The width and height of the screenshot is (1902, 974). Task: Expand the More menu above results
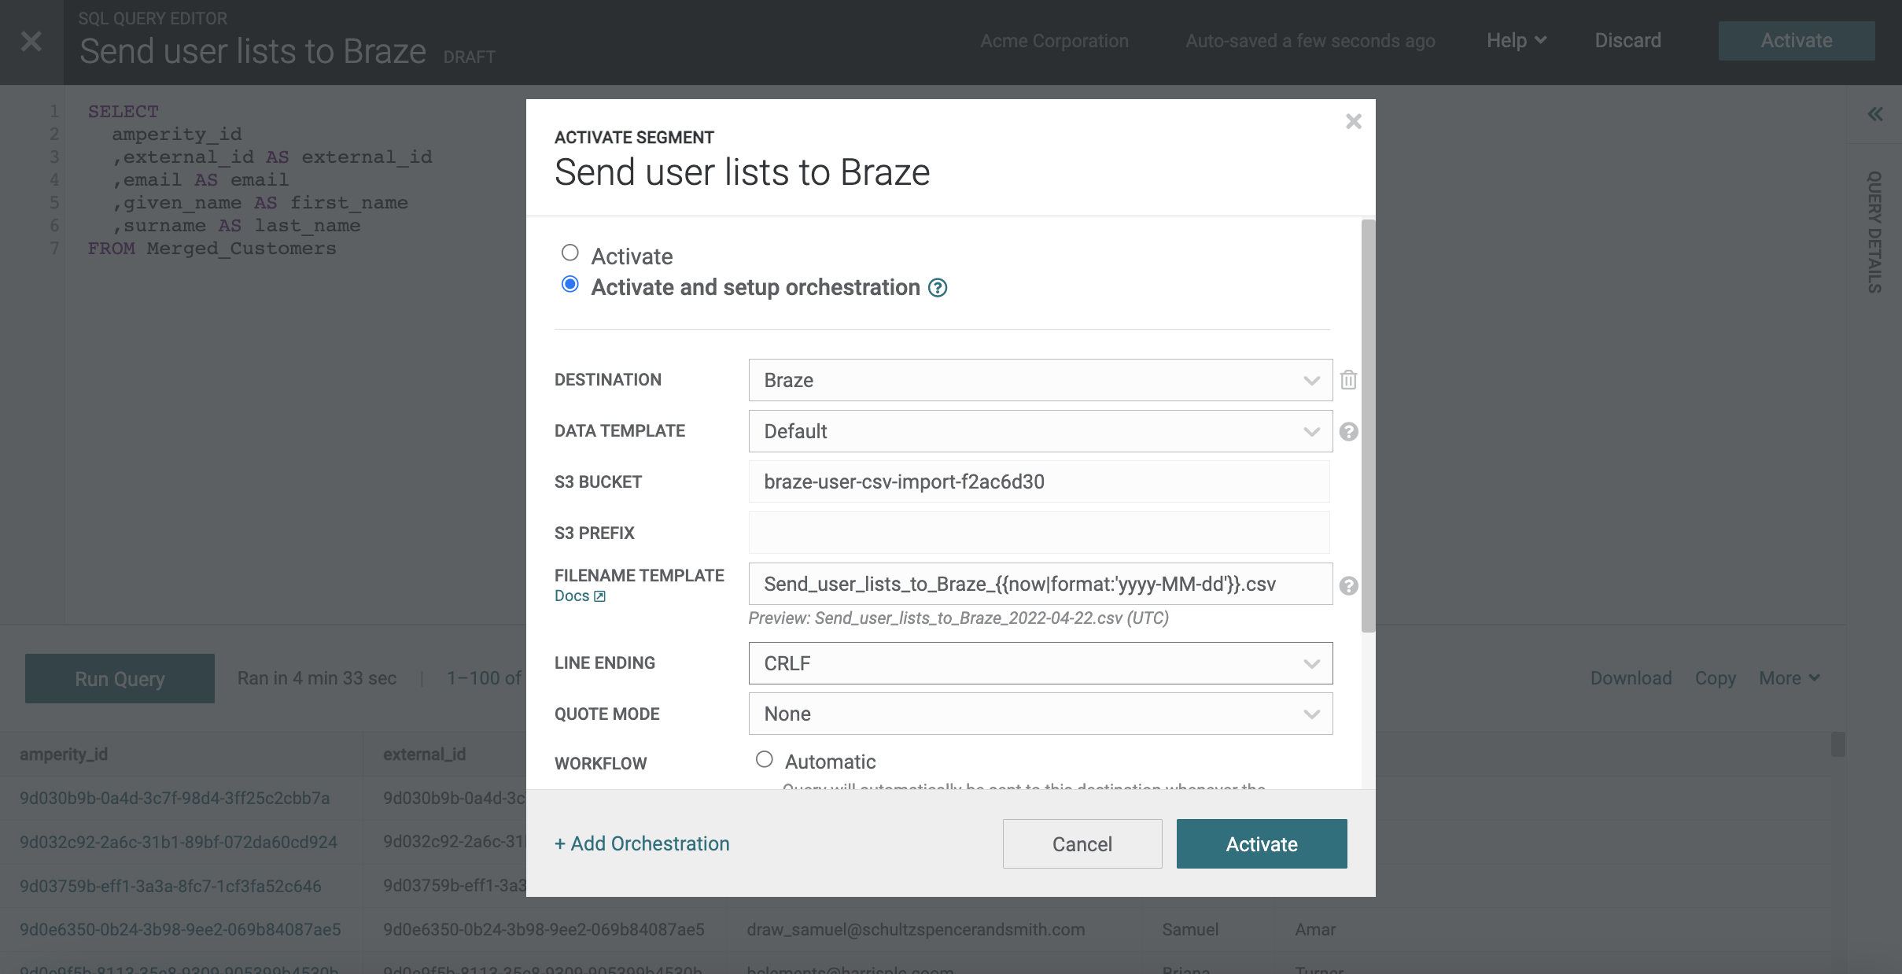[x=1789, y=678]
